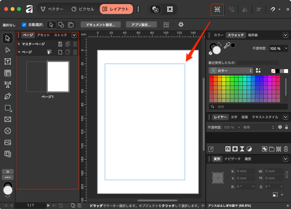291x209 pixels.
Task: Open the カラー palette dropdown
Action: (x=231, y=70)
